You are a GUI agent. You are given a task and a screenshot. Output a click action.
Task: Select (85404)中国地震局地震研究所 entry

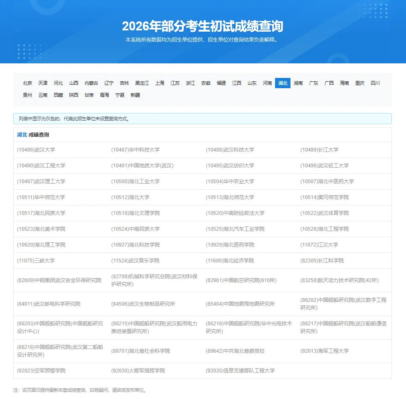click(240, 304)
